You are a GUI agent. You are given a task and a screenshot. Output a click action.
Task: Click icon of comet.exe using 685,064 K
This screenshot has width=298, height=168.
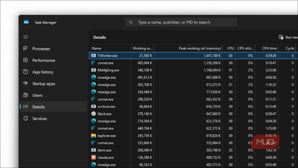click(x=94, y=63)
